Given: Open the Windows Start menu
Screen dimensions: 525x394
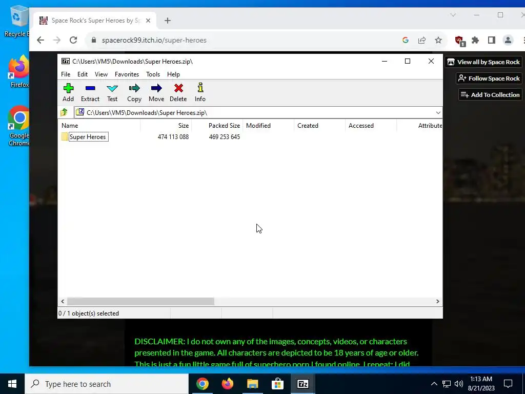Looking at the screenshot, I should pyautogui.click(x=12, y=384).
